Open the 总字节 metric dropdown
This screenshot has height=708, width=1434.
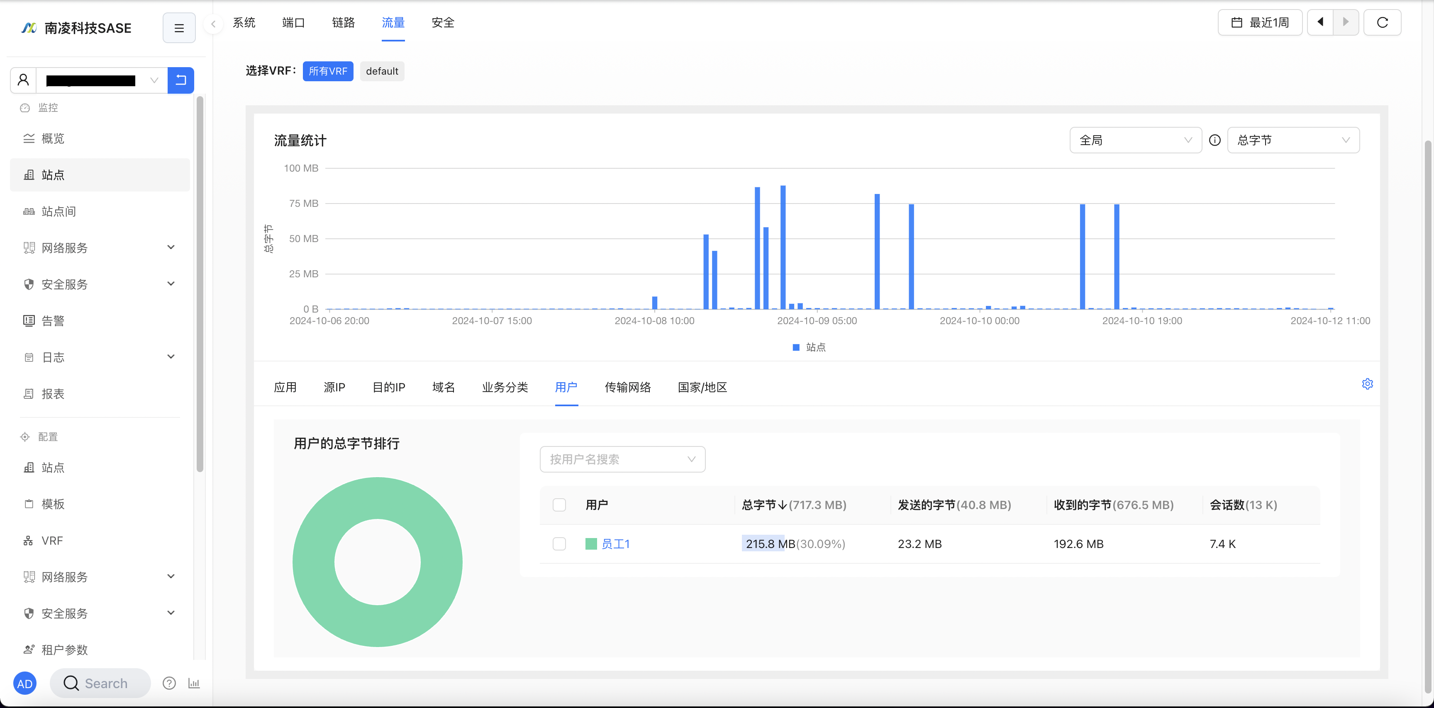(x=1293, y=140)
